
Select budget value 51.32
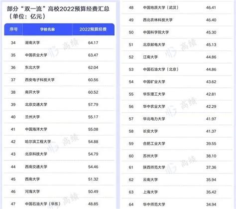pos(93,179)
